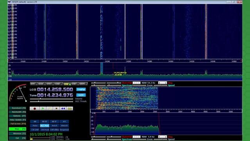The height and width of the screenshot is (141, 250).
Task: Switch to Full Screen [F11]
Action: coord(17,124)
